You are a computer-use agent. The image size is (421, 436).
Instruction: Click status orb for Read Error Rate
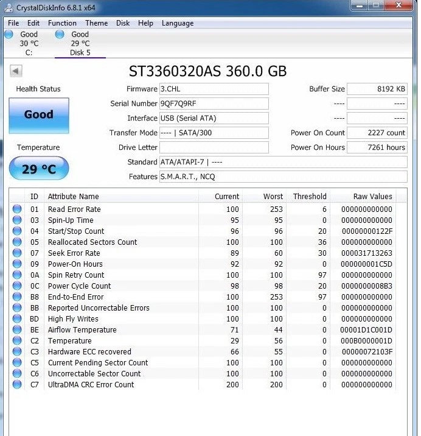pos(17,209)
